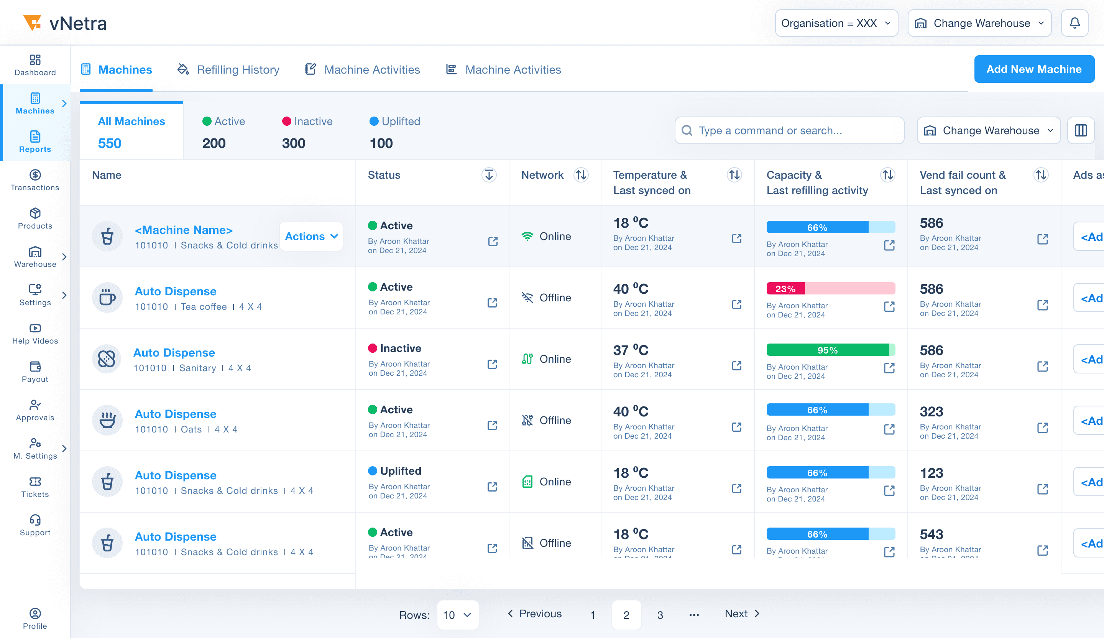1104x638 pixels.
Task: Sort by Network column
Action: [x=581, y=175]
